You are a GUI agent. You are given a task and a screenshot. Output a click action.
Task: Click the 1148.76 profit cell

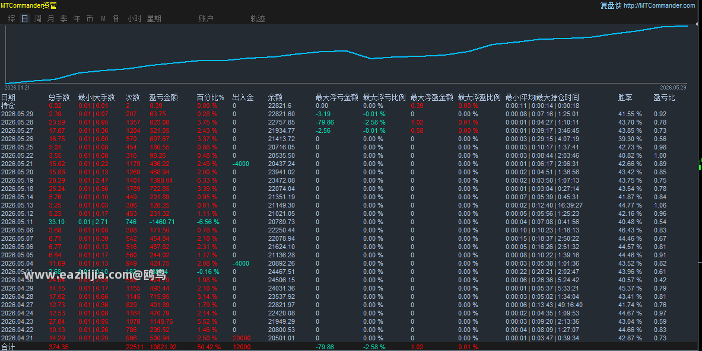[161, 321]
